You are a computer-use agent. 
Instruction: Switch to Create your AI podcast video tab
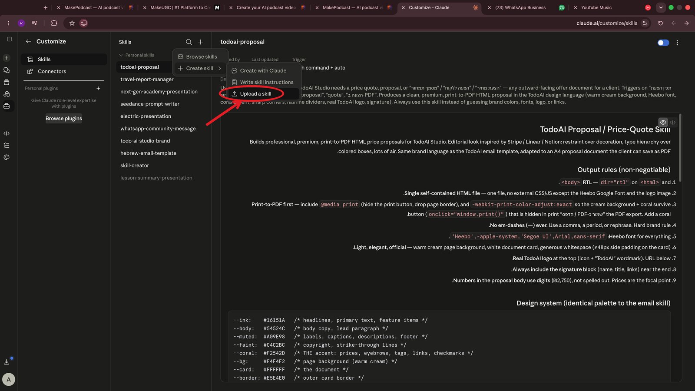266,7
